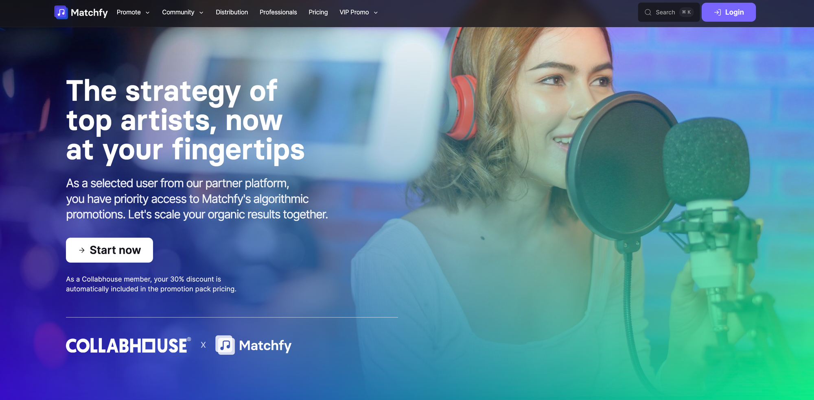Expand the Community dropdown chevron
Screen dimensions: 814x400
201,13
